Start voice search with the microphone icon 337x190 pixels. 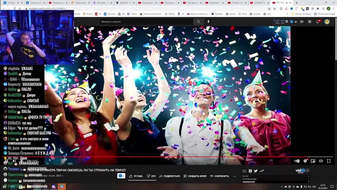[208, 22]
